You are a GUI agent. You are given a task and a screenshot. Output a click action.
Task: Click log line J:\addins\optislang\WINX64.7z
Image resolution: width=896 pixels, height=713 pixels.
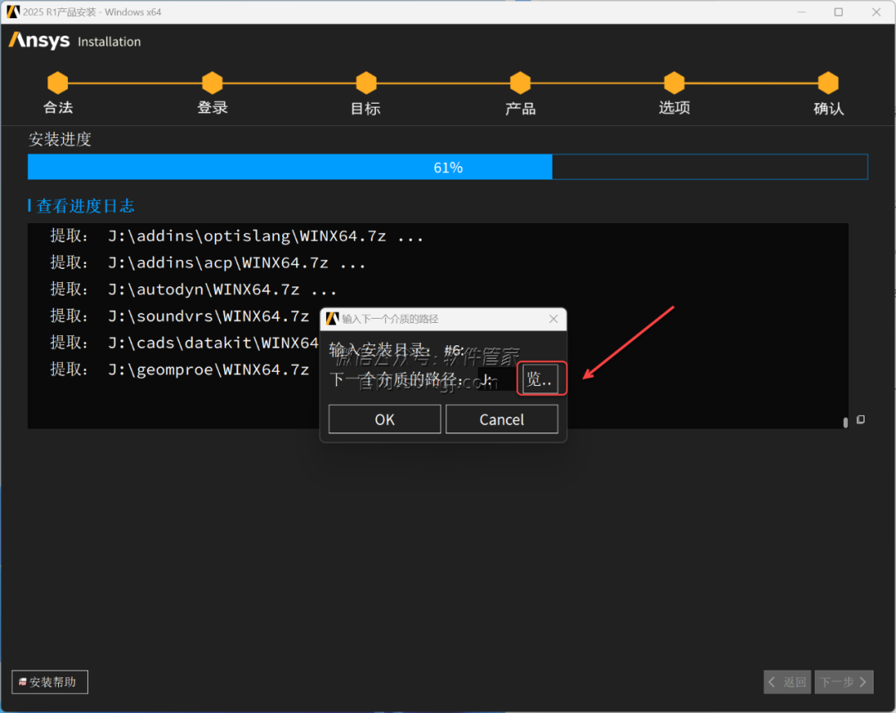click(236, 236)
